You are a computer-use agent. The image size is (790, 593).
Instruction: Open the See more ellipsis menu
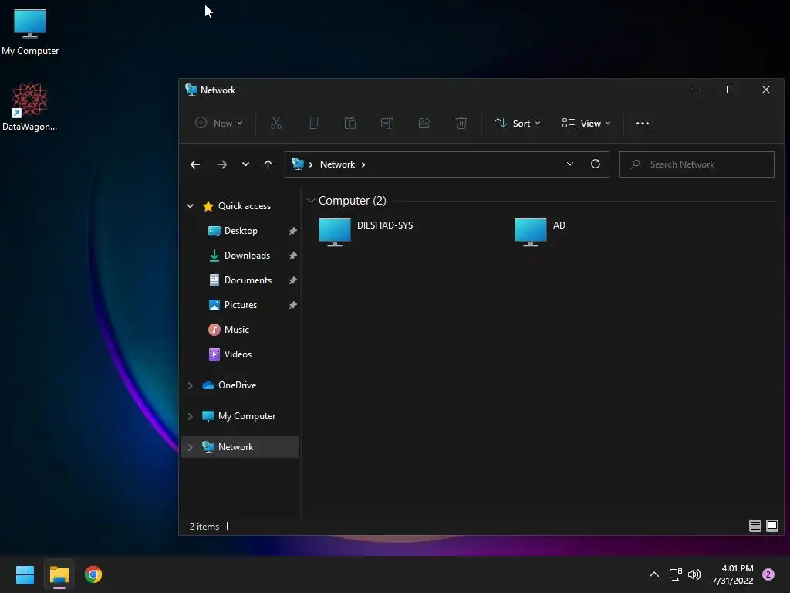(643, 123)
